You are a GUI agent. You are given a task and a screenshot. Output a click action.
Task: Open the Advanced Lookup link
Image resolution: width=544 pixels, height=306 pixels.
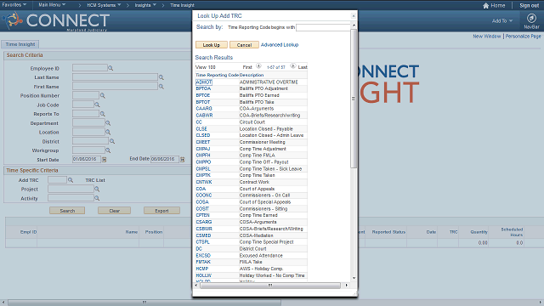(280, 45)
